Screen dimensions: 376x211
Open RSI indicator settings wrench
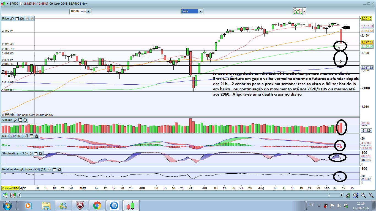[50, 169]
